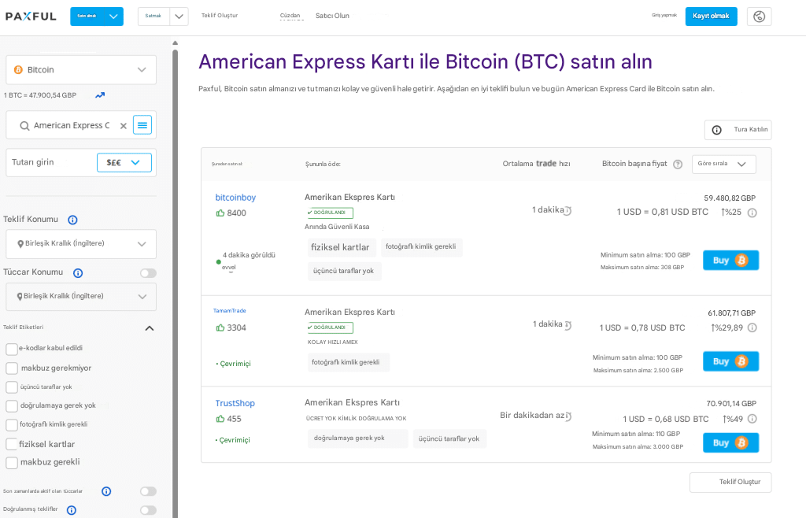
Task: Open the Göre sırala sort dropdown
Action: pos(724,164)
